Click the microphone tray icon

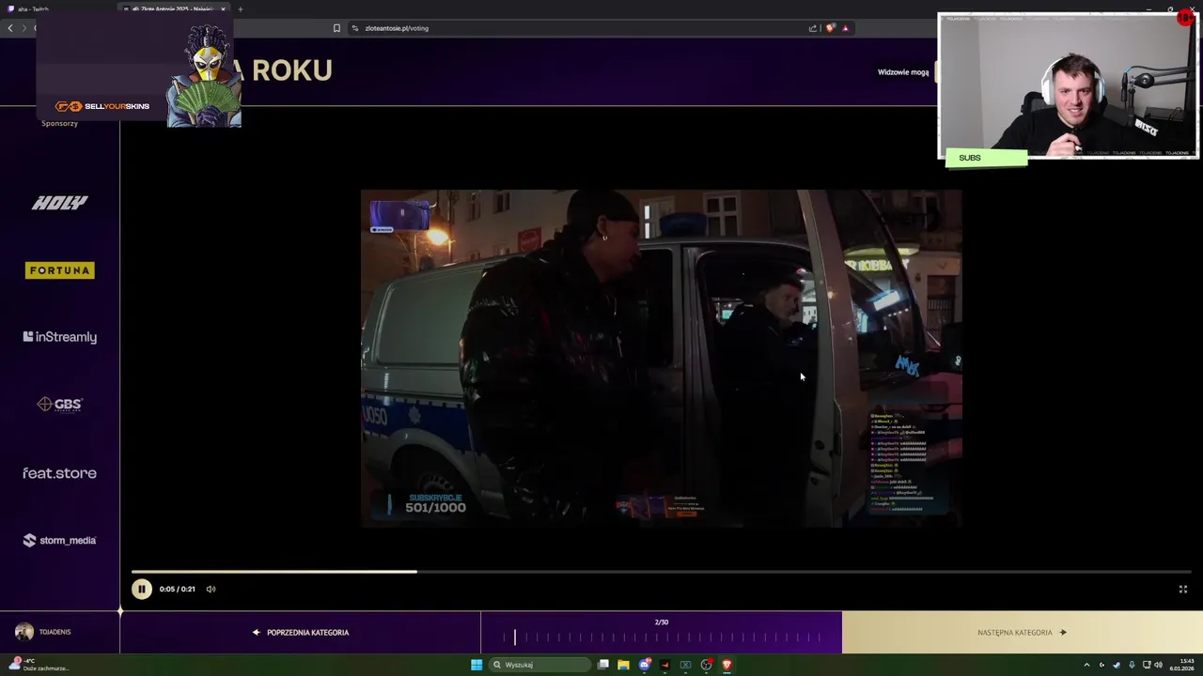click(x=1132, y=665)
